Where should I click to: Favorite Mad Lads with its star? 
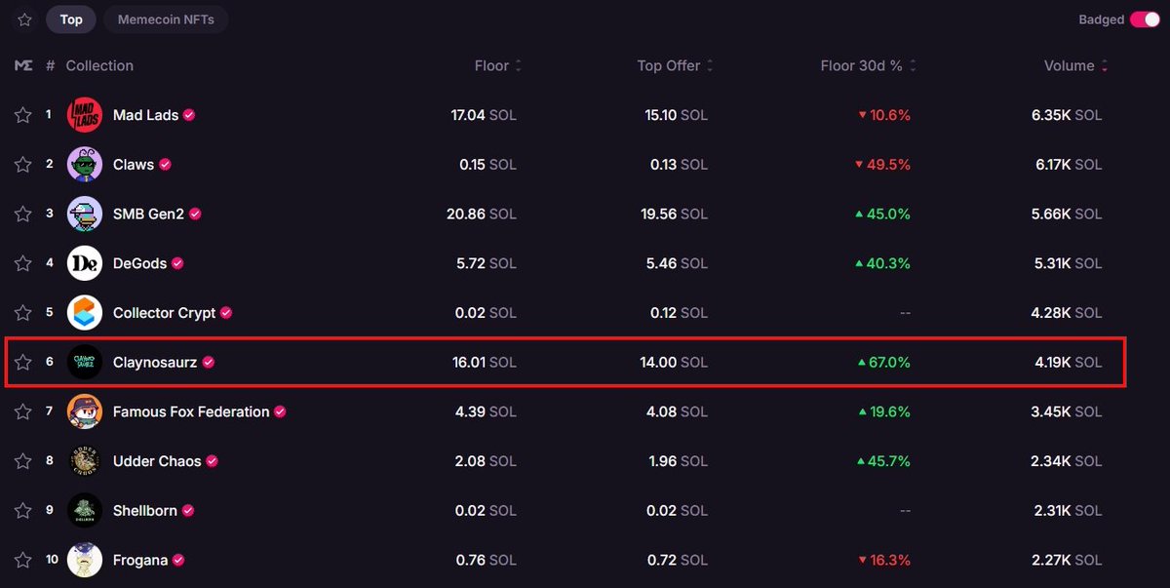click(x=23, y=115)
